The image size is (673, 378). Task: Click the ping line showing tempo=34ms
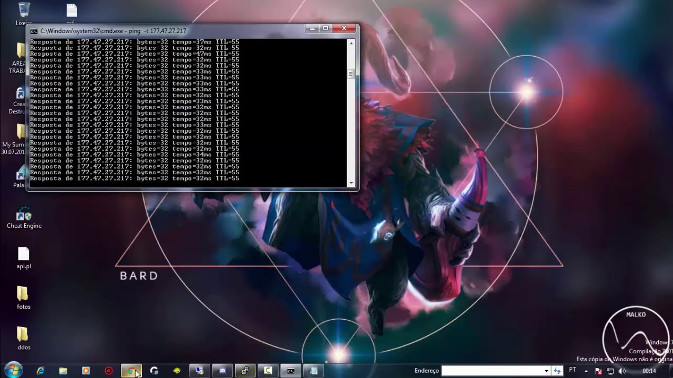pyautogui.click(x=135, y=154)
